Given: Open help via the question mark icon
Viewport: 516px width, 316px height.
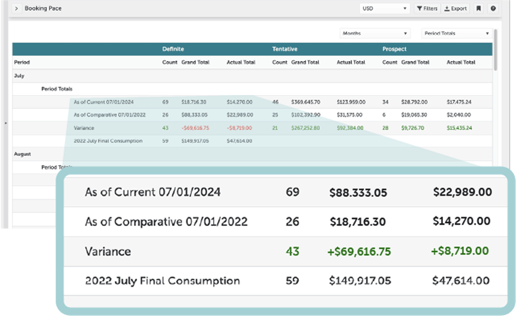Looking at the screenshot, I should point(493,8).
